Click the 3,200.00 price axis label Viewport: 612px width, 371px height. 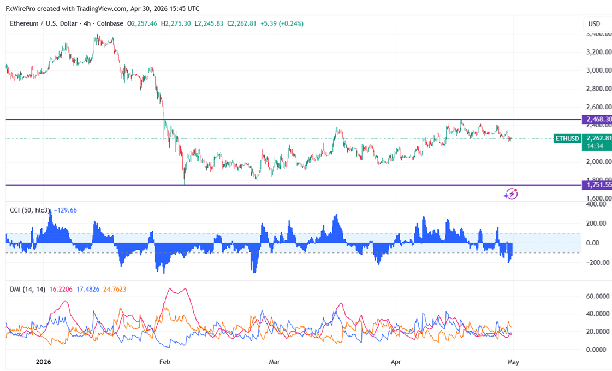(599, 52)
